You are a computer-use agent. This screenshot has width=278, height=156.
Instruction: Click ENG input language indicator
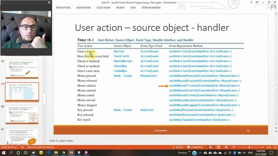tap(250, 153)
